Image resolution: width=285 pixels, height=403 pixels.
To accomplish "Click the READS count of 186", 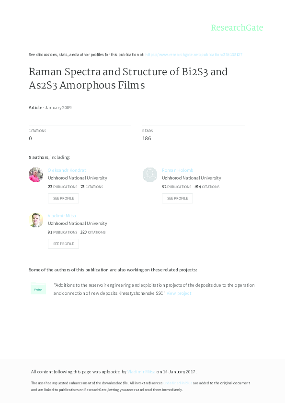I will coord(147,138).
